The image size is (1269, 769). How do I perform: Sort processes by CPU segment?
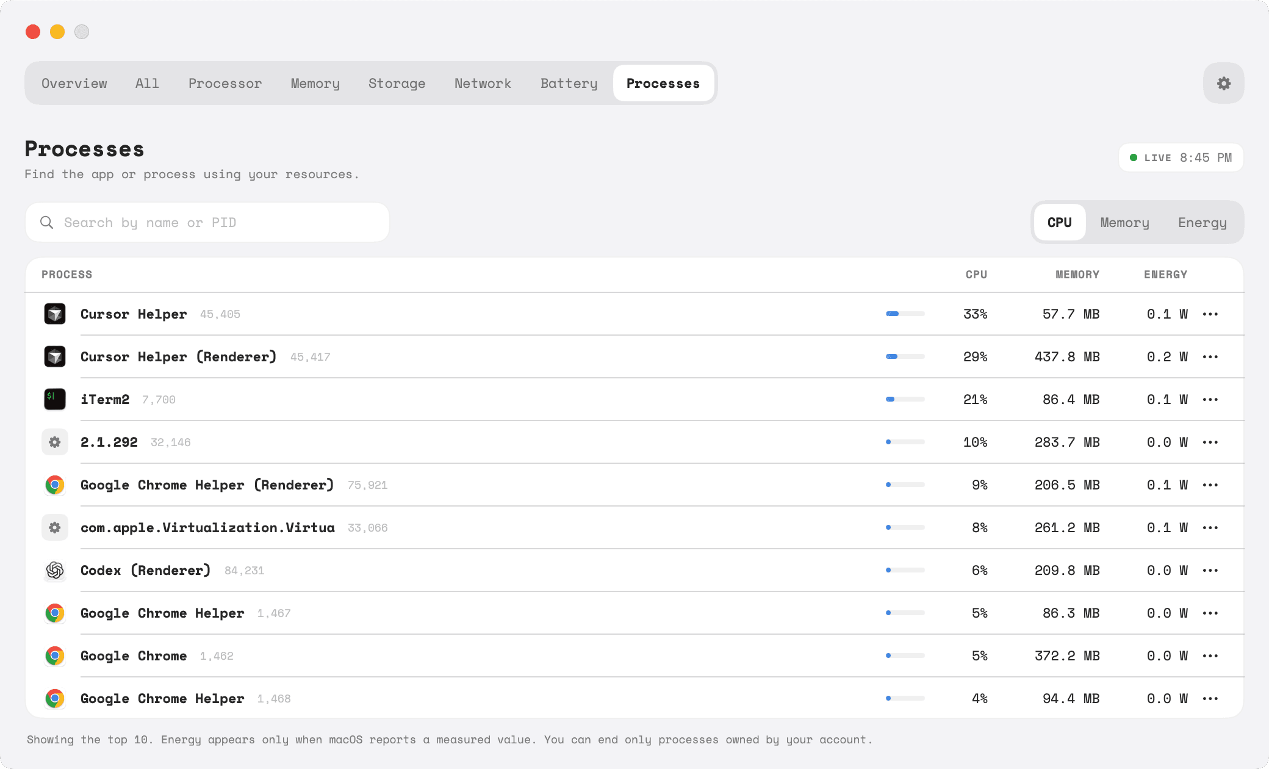1060,222
